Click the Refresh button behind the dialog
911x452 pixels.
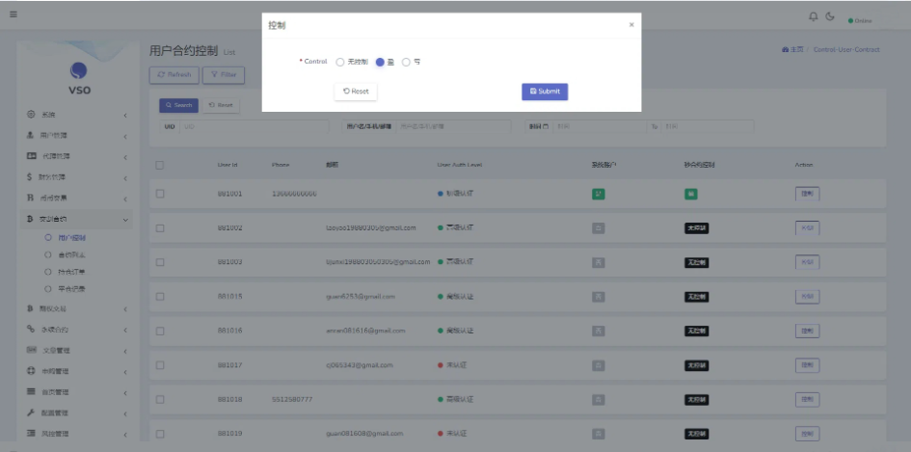(174, 75)
